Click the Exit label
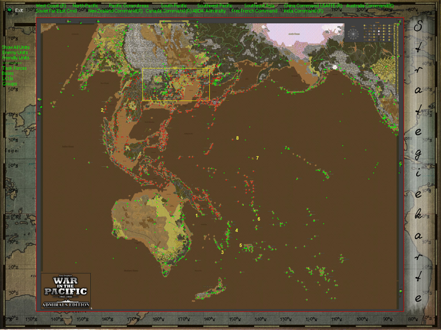 point(19,10)
